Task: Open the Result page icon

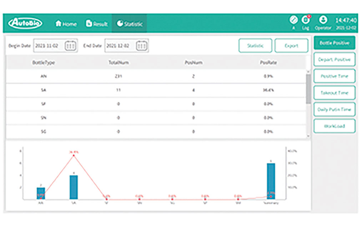Action: [x=89, y=24]
